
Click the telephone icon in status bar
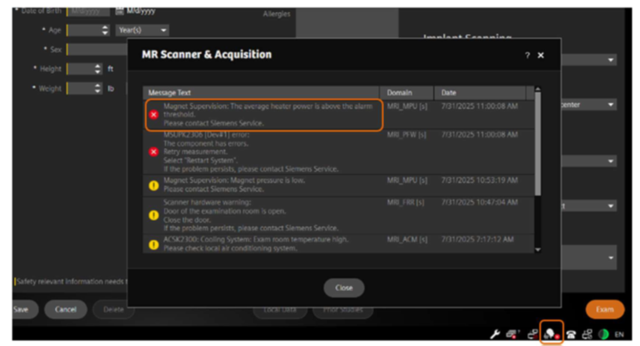pyautogui.click(x=570, y=334)
